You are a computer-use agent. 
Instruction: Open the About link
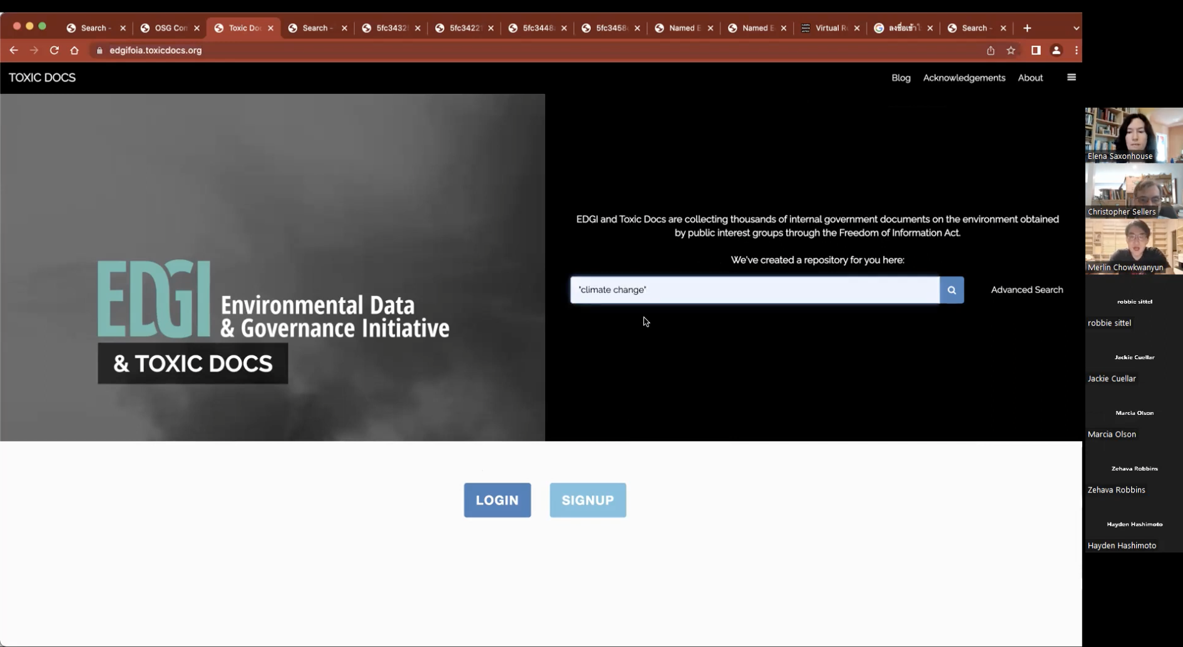coord(1030,78)
